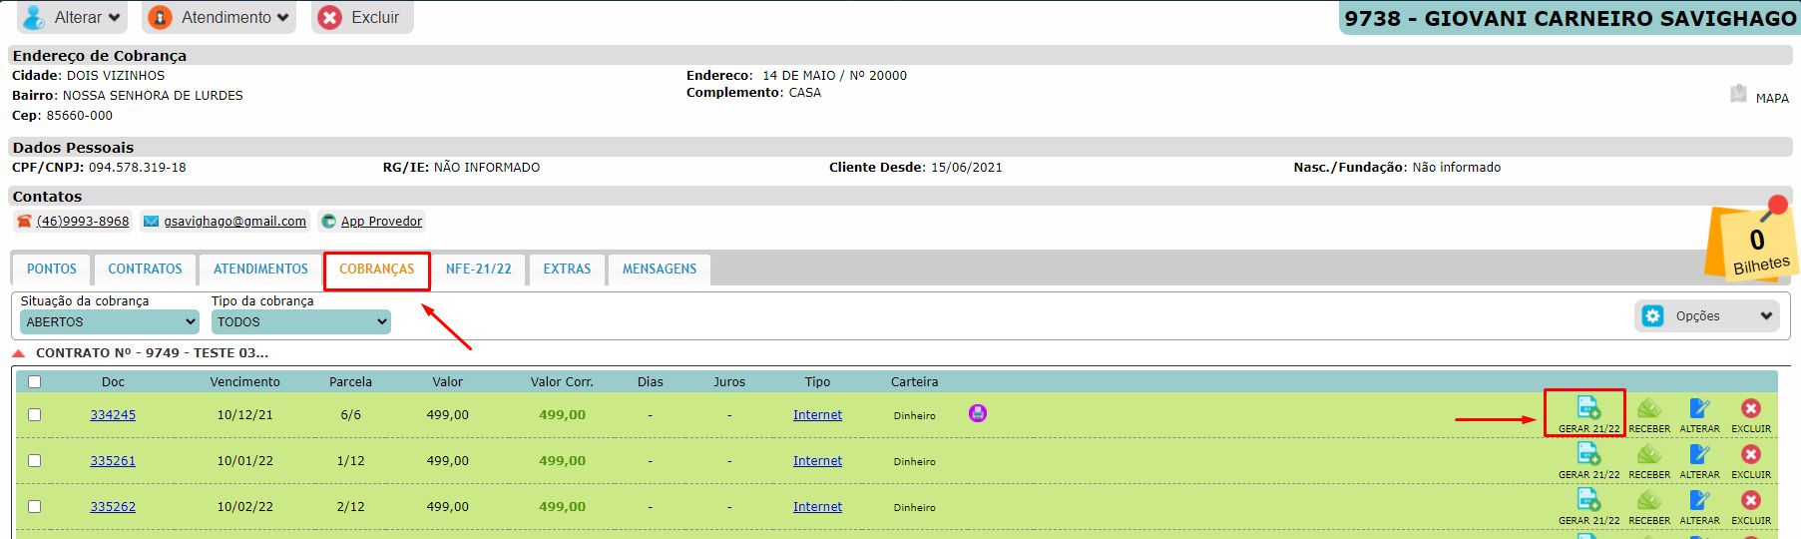1801x539 pixels.
Task: Click customer name 9738 - GIOVANI CARNEIRO SAVIGHAGO
Action: coord(1570,18)
